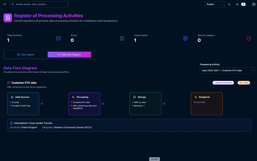Click 'ID cards' list item
This screenshot has height=161, width=257.
pos(15,102)
